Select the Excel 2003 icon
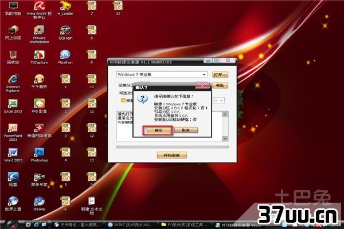This screenshot has width=344, height=229. pos(13,106)
